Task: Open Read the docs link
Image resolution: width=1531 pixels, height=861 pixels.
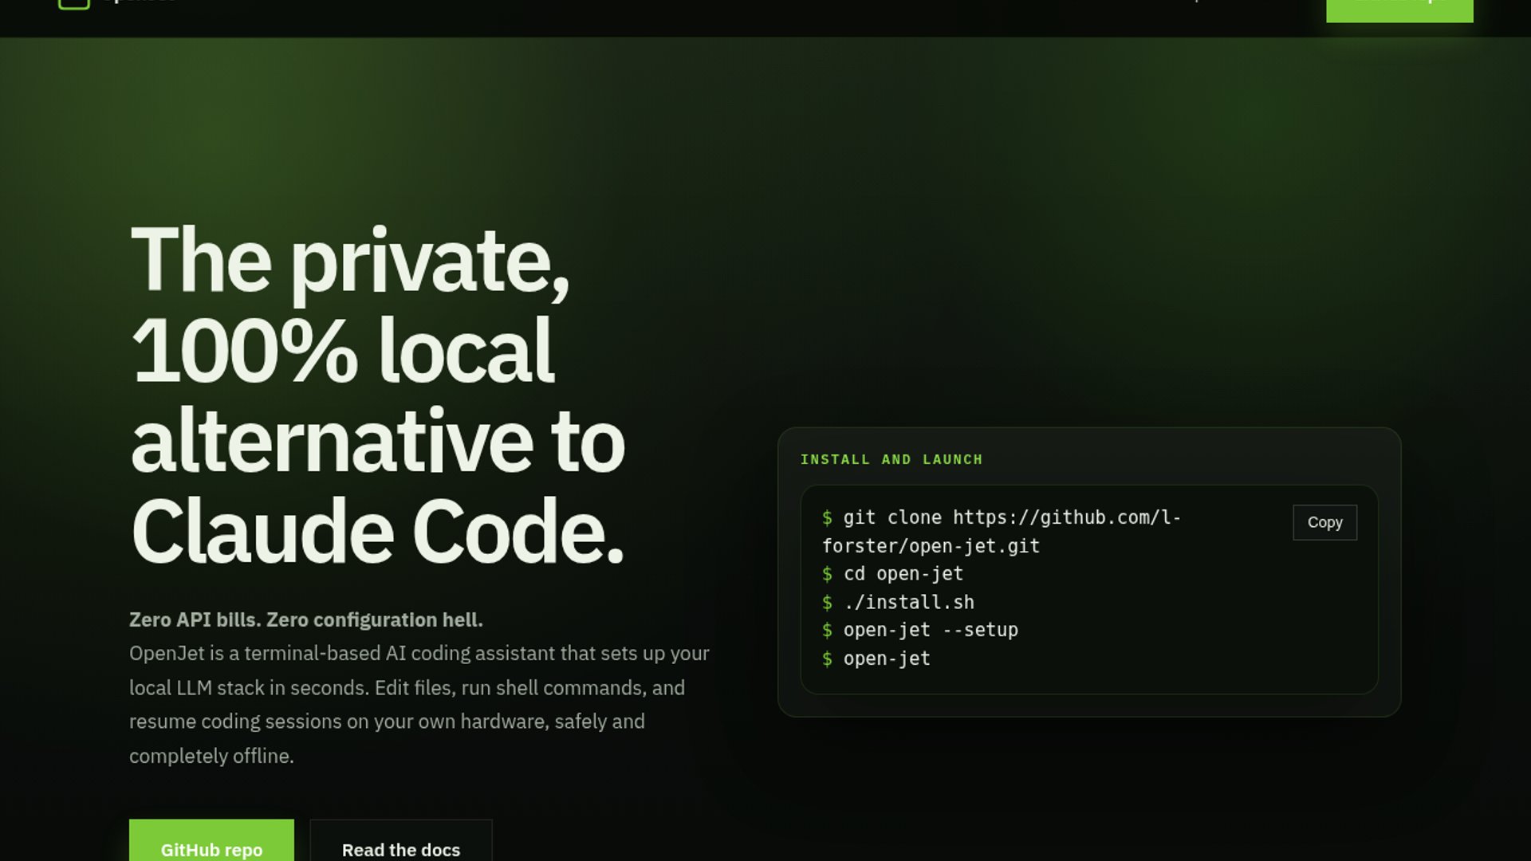Action: coord(401,845)
